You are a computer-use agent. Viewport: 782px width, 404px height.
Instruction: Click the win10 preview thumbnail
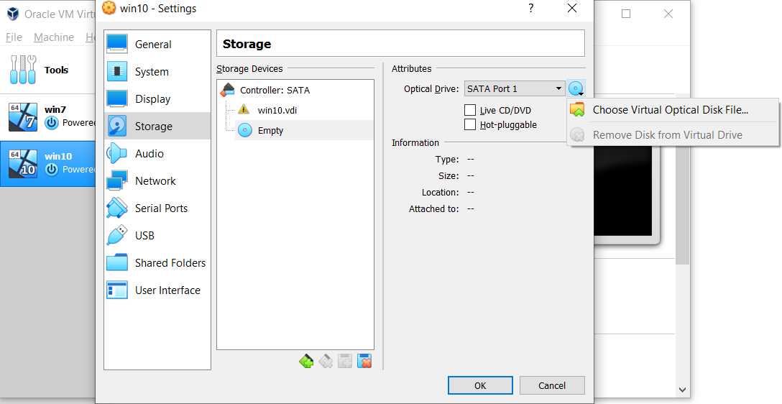click(622, 190)
